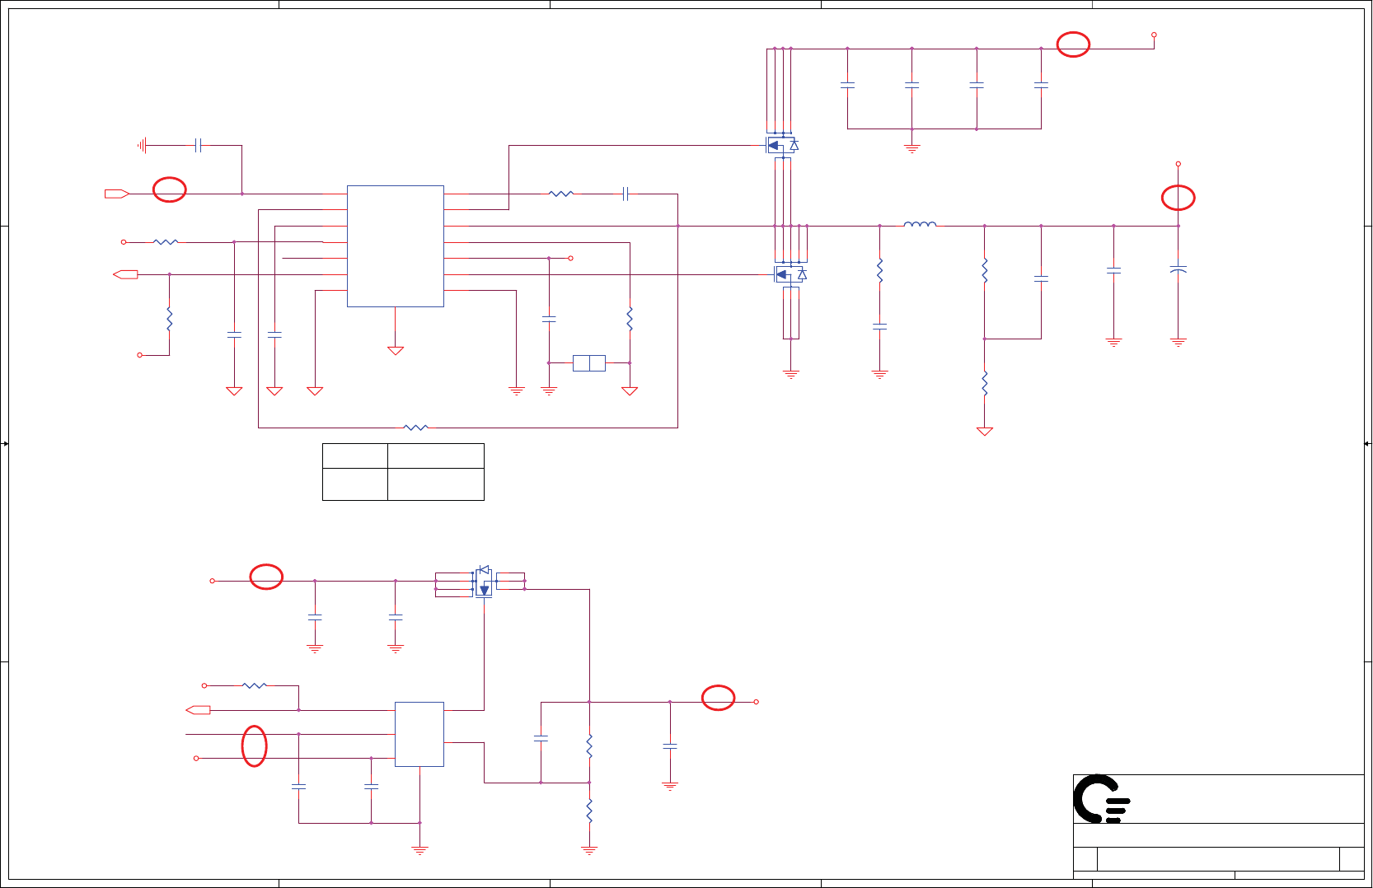Click the P-channel MOSFET in the lower circuit
This screenshot has width=1373, height=888.
[x=484, y=582]
